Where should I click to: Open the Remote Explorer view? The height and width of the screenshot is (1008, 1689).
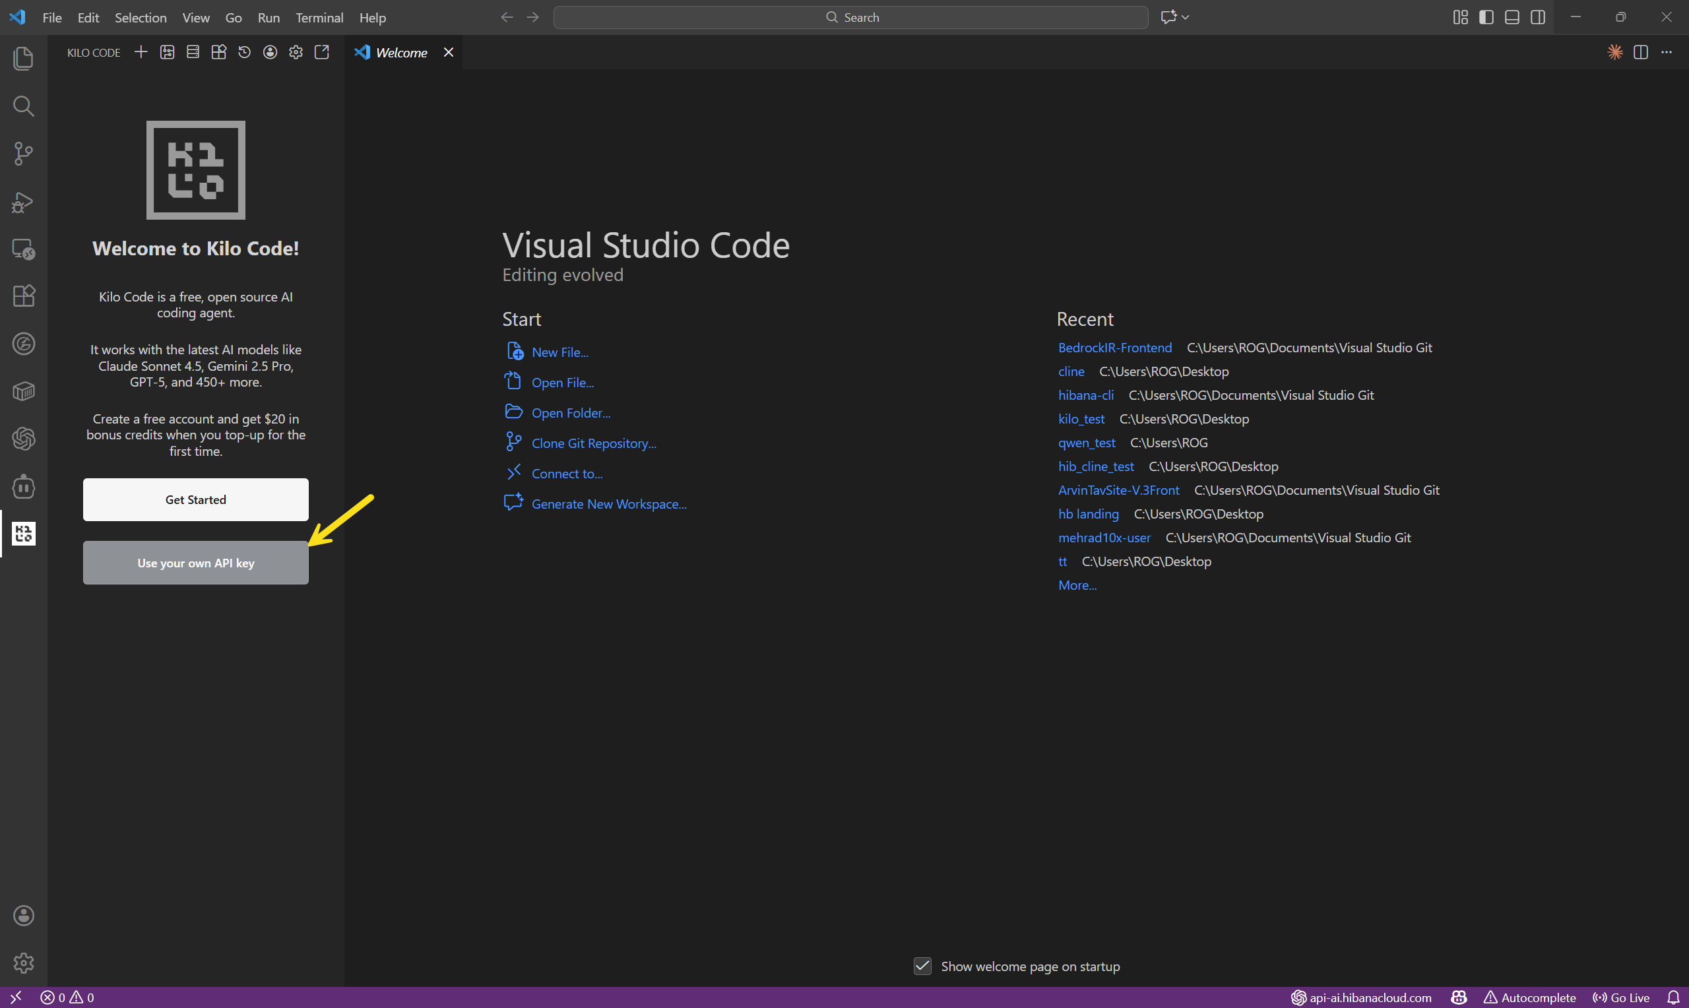24,249
